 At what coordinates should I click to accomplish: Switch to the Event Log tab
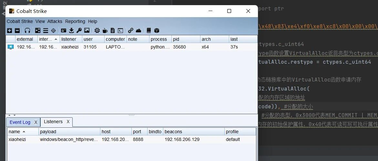(20, 122)
